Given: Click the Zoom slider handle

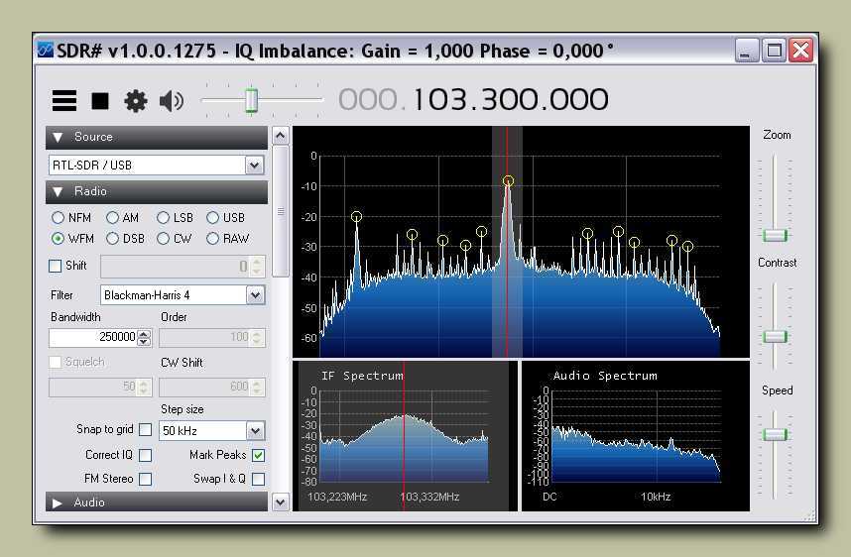Looking at the screenshot, I should (775, 235).
